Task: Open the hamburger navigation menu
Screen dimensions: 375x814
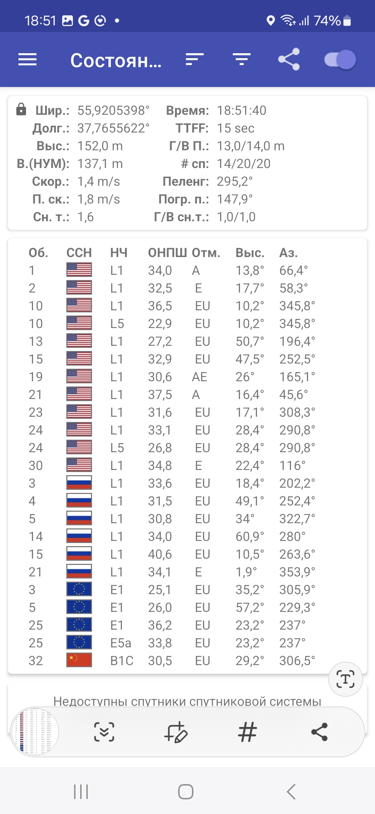Action: (27, 59)
